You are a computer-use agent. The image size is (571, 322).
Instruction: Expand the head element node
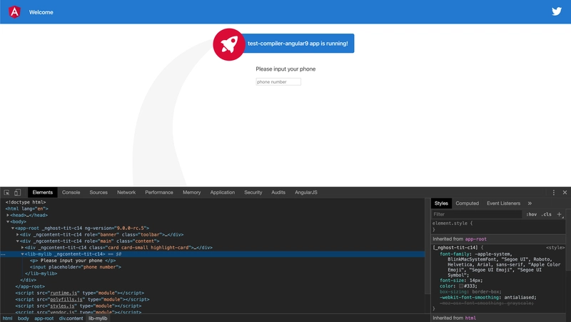[x=8, y=216]
